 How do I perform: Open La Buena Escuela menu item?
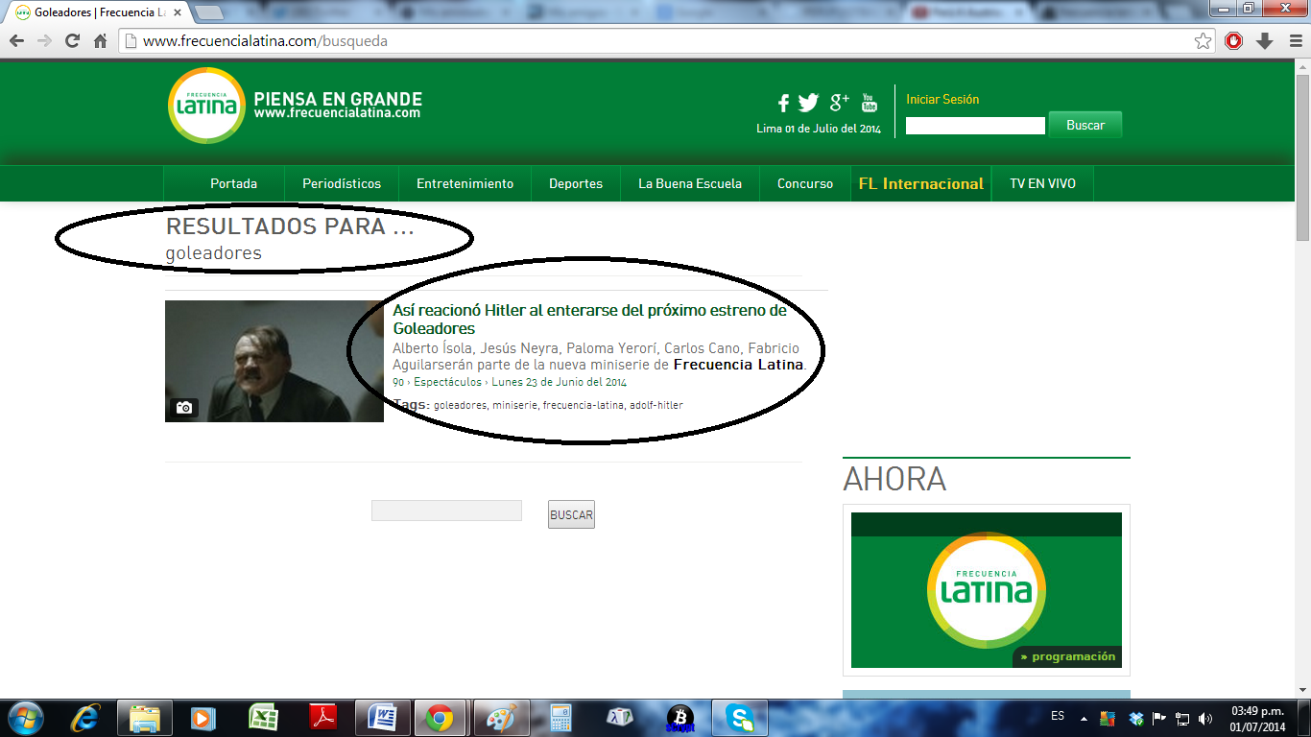point(690,183)
